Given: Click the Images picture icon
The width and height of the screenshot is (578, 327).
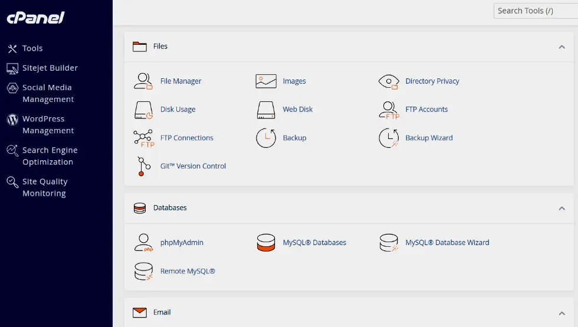Looking at the screenshot, I should 266,81.
